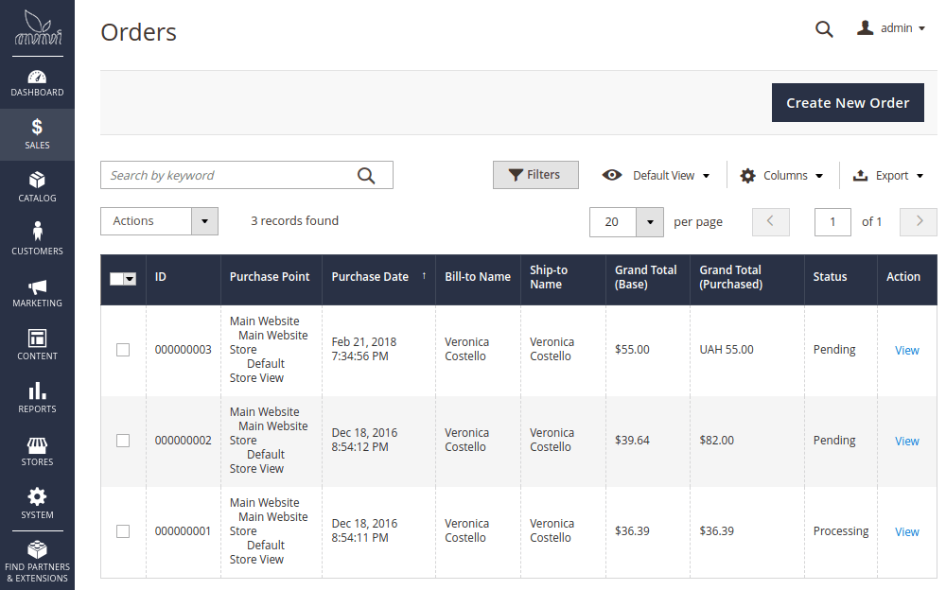Screen dimensions: 946x590
Task: Click the 3 records found text
Action: coord(295,221)
